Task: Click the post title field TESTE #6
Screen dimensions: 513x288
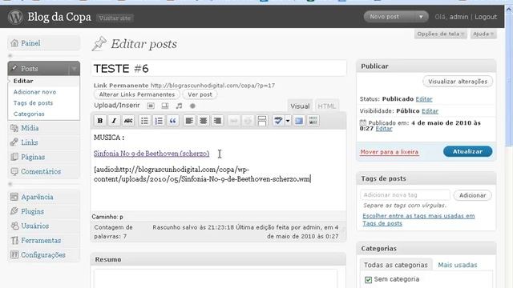Action: click(219, 69)
